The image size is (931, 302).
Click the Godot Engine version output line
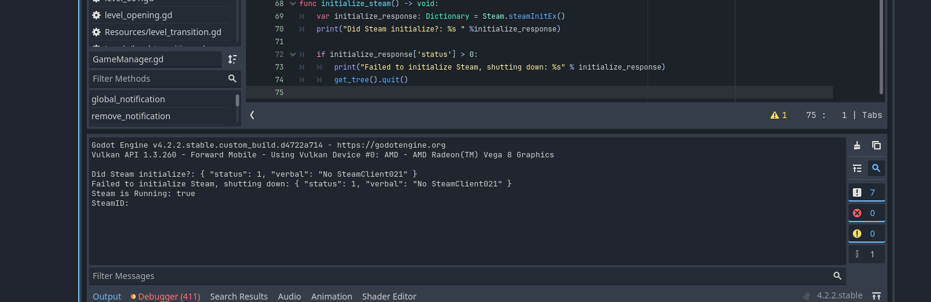[268, 145]
